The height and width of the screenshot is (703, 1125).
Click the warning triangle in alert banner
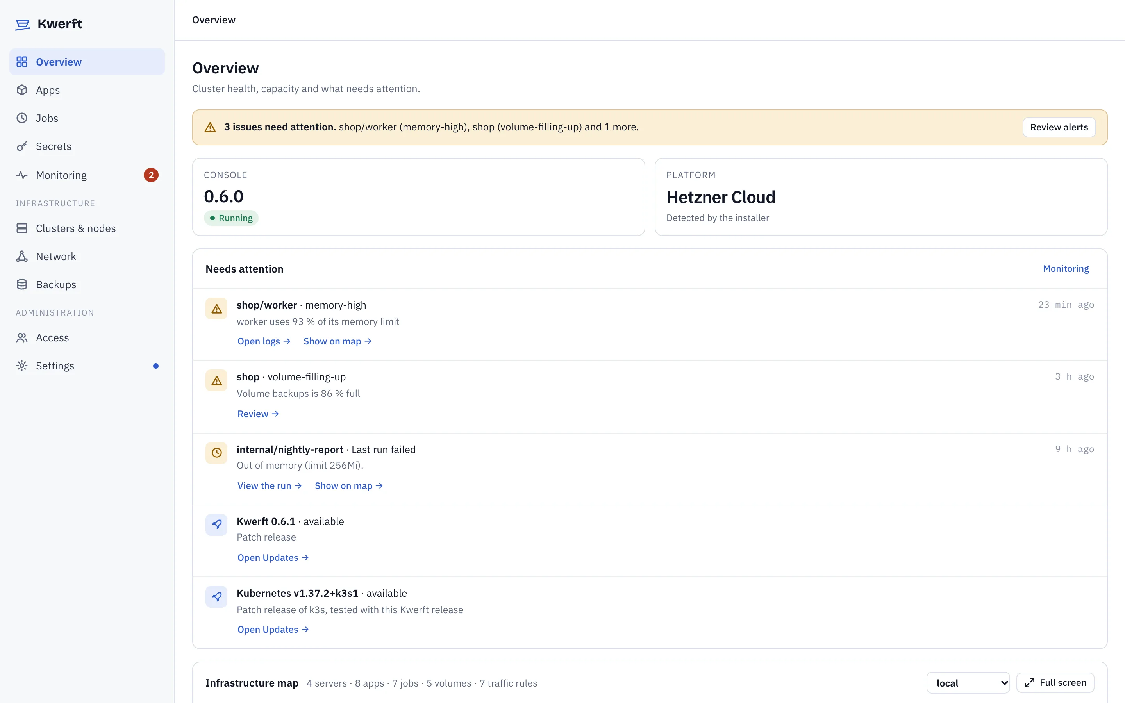pos(210,127)
